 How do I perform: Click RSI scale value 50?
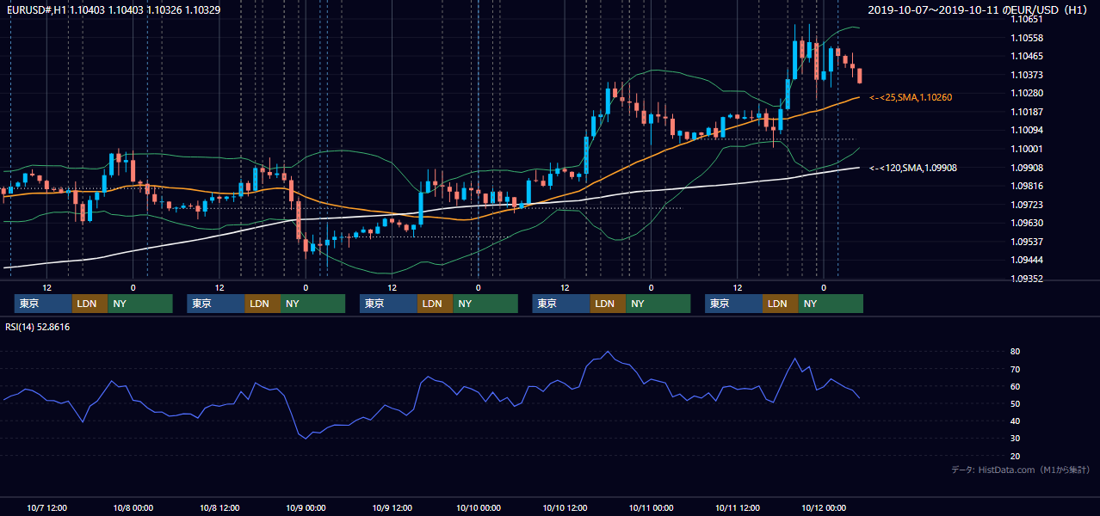click(x=1016, y=403)
